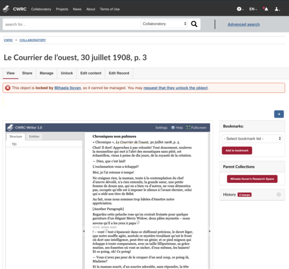Viewport: 289px width, 269px height.
Task: Collapse the left Structure panel handle
Action: pyautogui.click(x=84, y=231)
